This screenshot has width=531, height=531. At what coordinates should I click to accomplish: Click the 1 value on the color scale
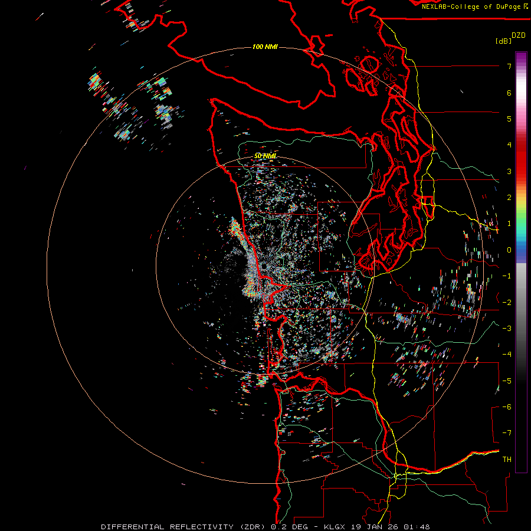point(509,224)
